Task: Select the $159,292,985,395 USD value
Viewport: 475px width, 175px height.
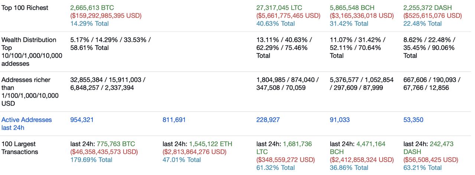Action: tap(106, 16)
